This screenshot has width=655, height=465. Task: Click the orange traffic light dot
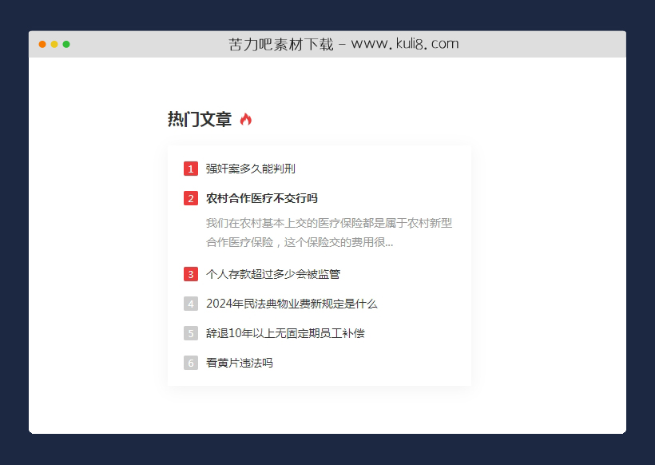coord(42,45)
